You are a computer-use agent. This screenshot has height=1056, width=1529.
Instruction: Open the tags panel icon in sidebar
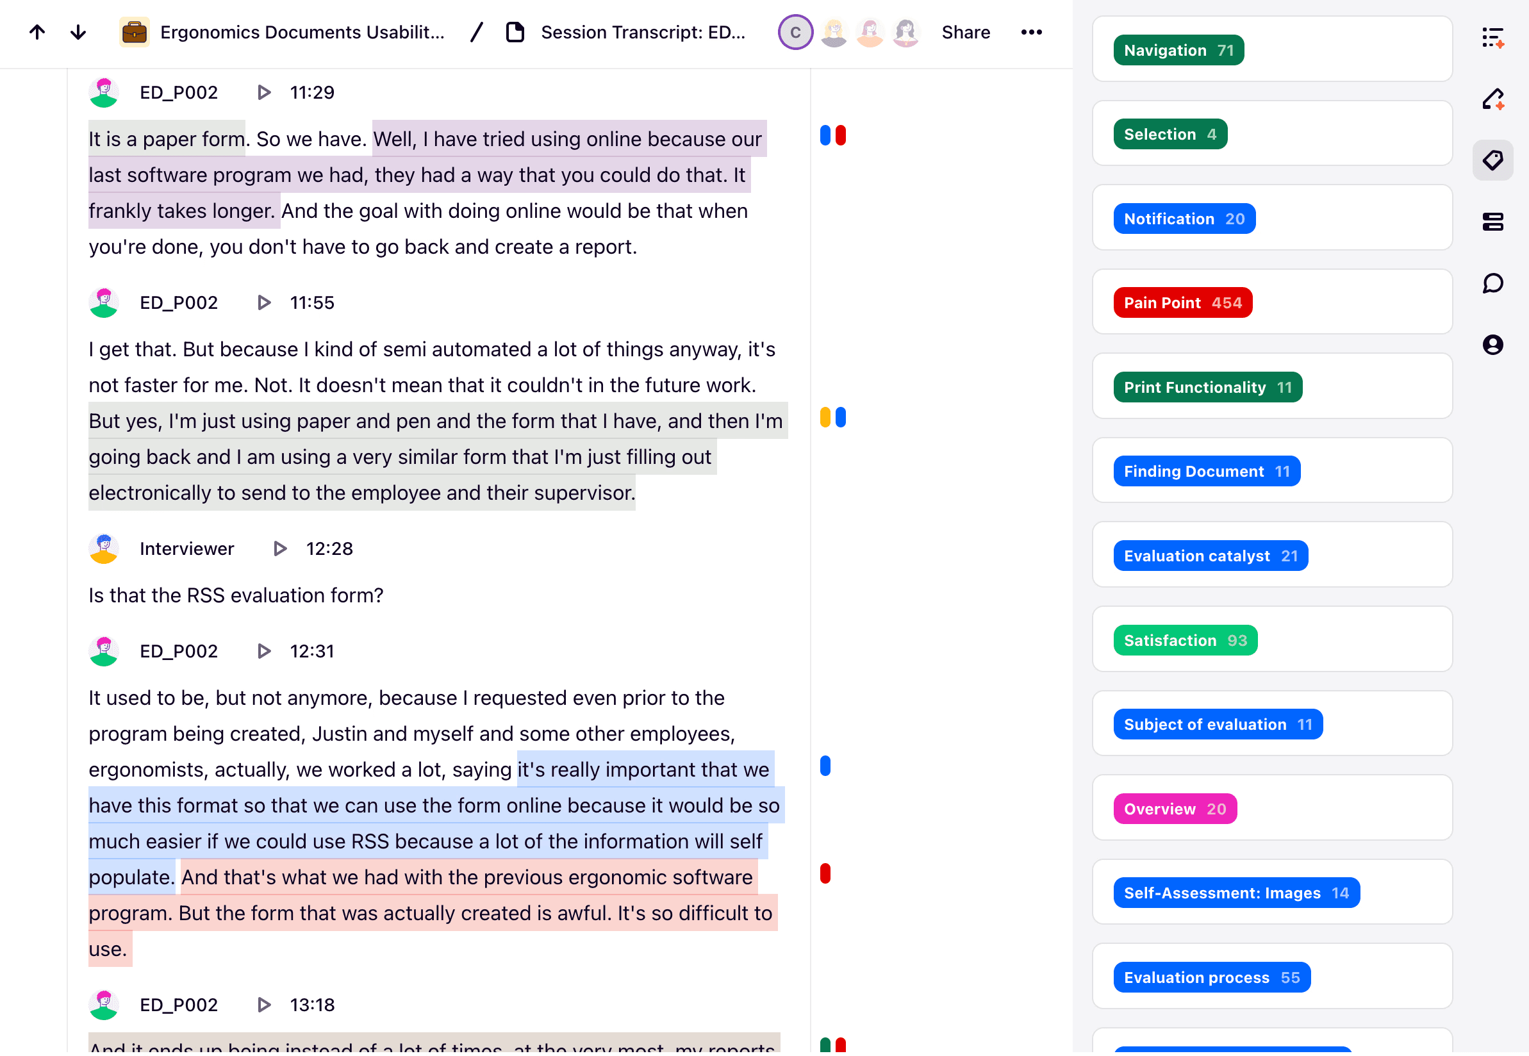click(1492, 160)
